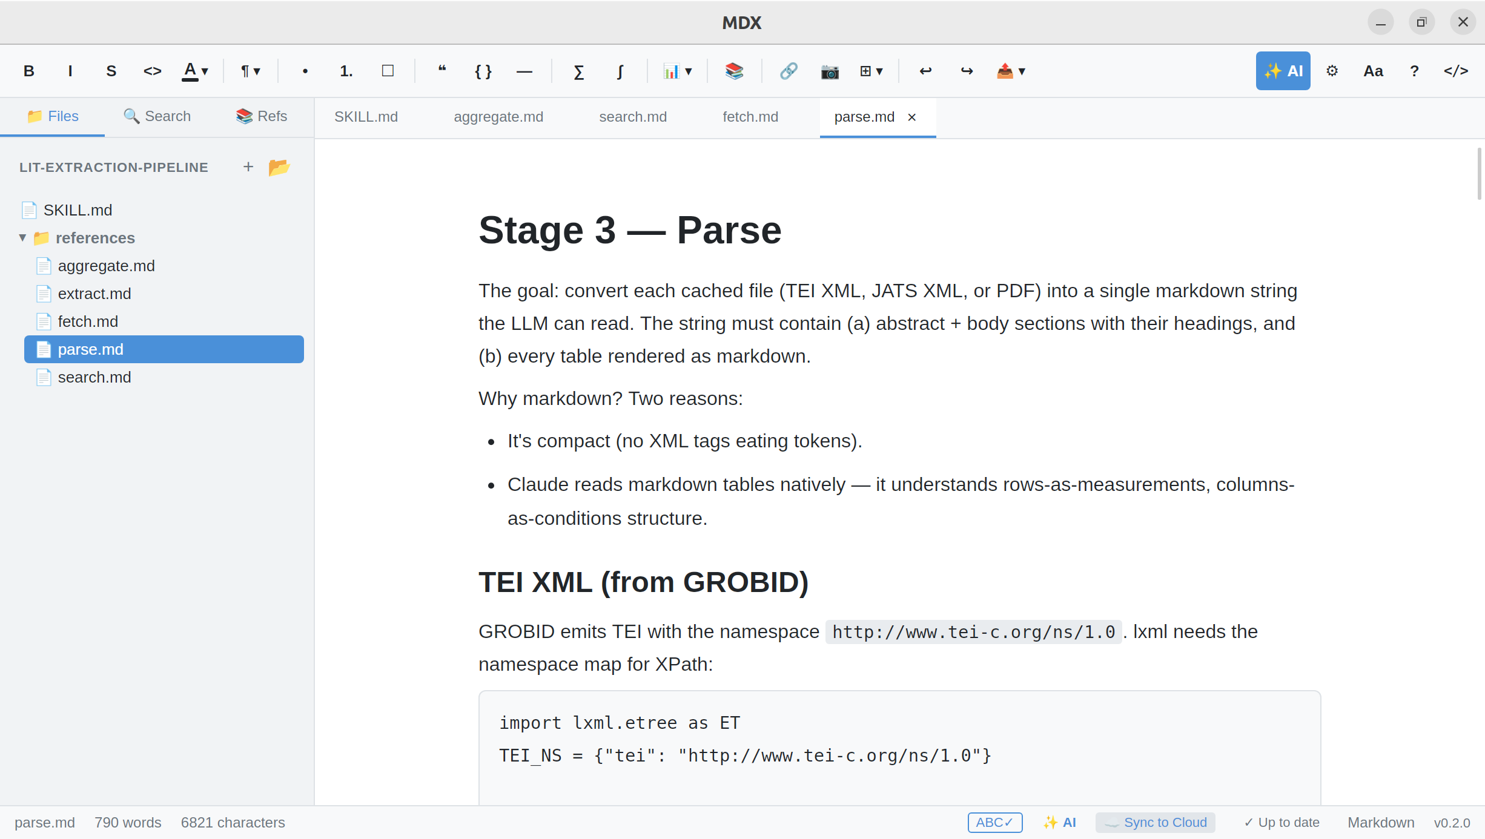1485x839 pixels.
Task: Open citations books icon in toolbar
Action: [x=734, y=71]
